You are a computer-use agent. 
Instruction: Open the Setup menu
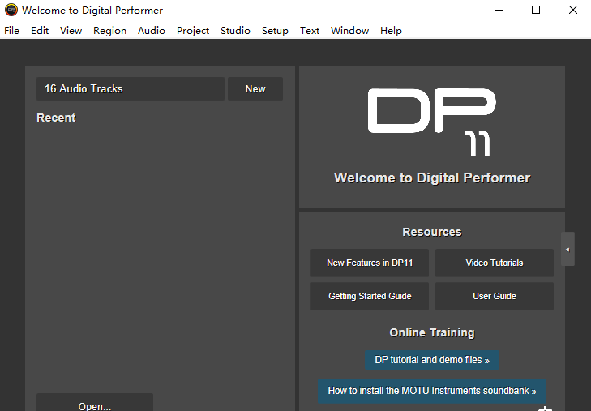point(275,31)
